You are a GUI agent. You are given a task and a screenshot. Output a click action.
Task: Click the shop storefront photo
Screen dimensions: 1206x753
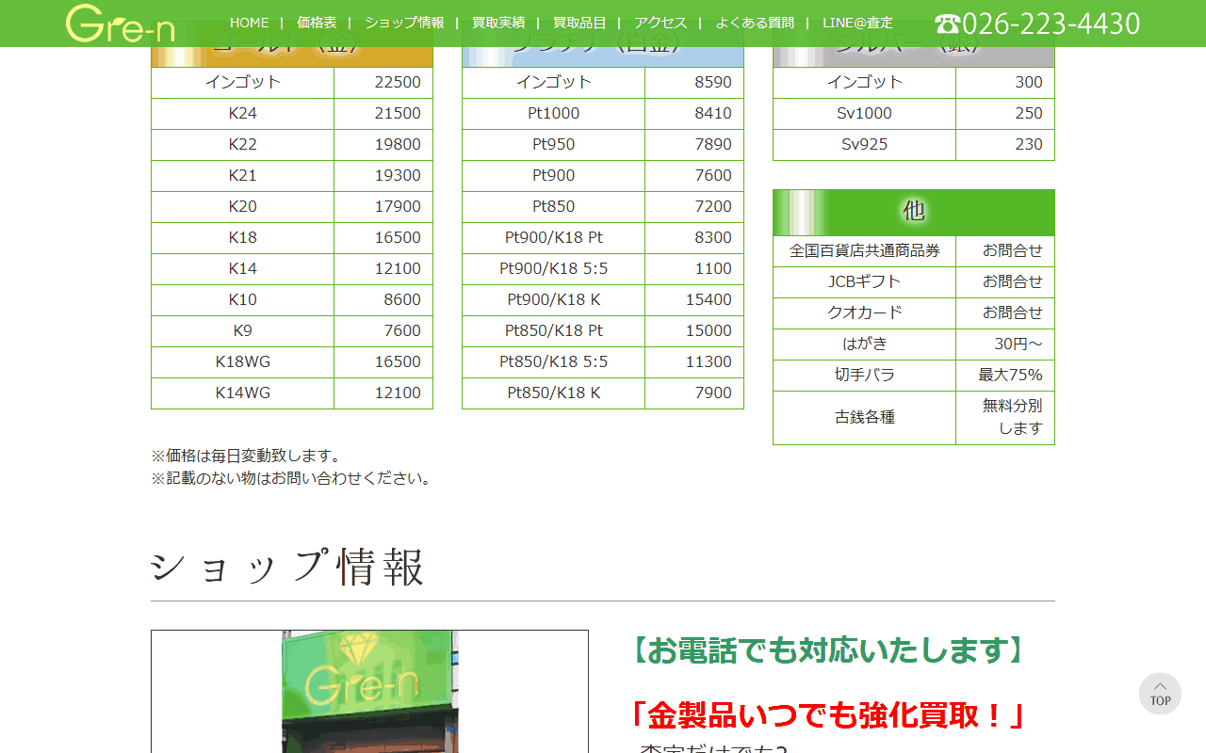(x=369, y=692)
